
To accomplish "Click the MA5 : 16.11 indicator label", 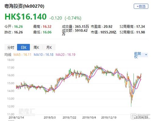I will (x=22, y=55).
